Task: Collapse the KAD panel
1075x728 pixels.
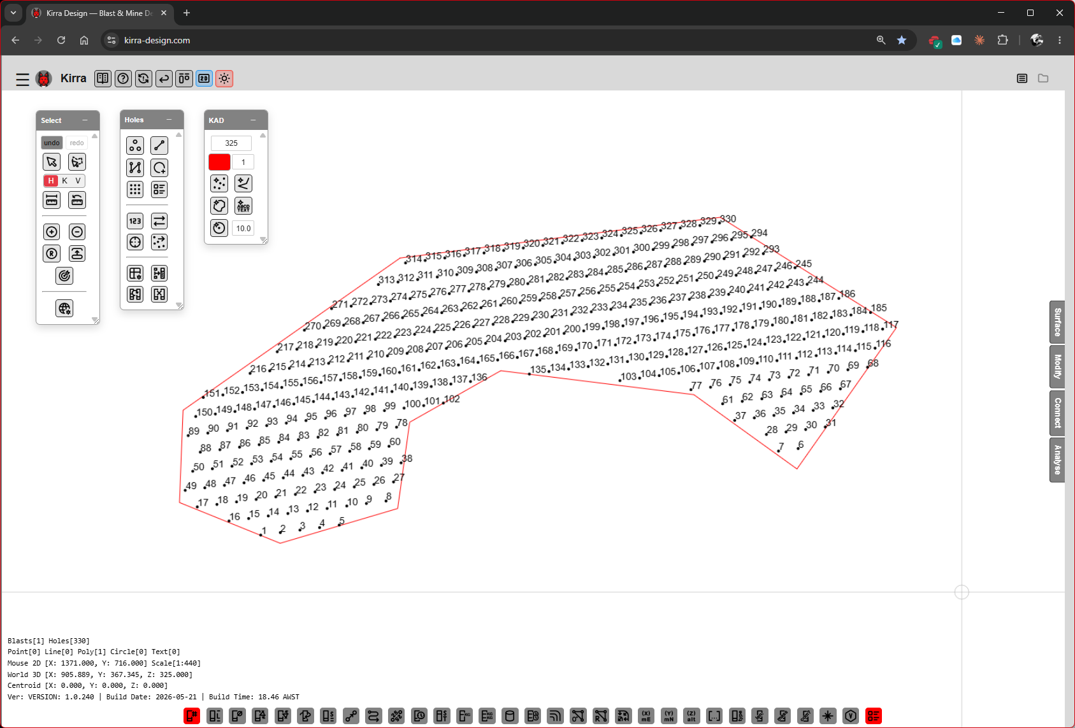Action: tap(253, 120)
